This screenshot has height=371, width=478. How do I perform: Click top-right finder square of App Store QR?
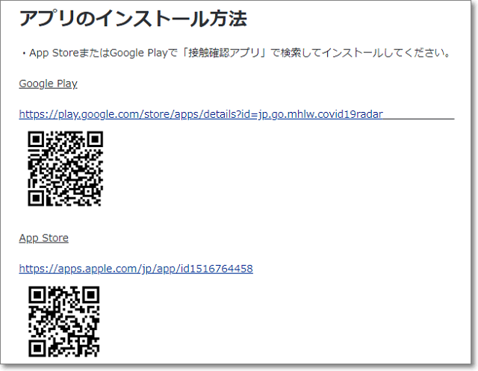click(x=91, y=294)
